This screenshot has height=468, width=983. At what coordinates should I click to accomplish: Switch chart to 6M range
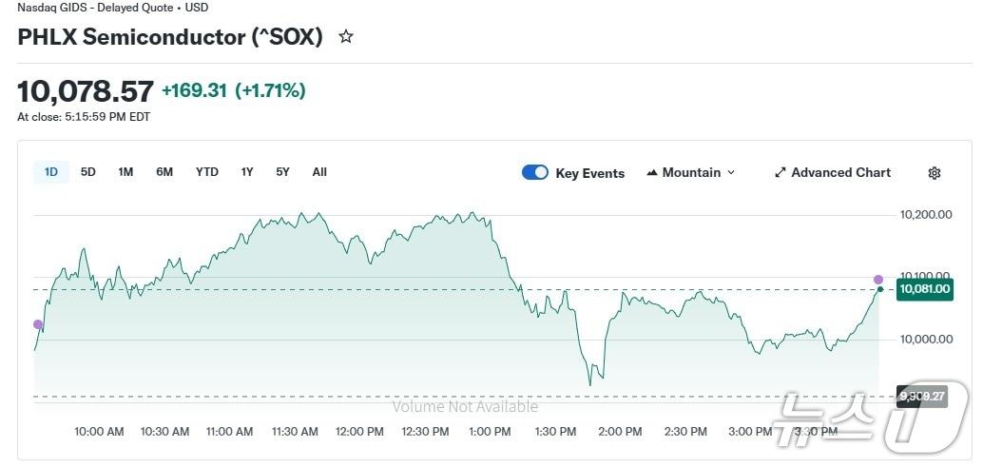164,172
